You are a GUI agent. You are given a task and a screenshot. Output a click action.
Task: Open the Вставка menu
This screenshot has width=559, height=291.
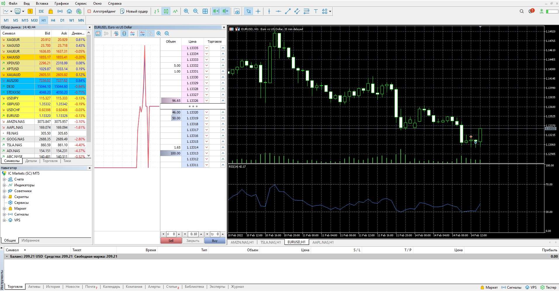click(x=42, y=4)
